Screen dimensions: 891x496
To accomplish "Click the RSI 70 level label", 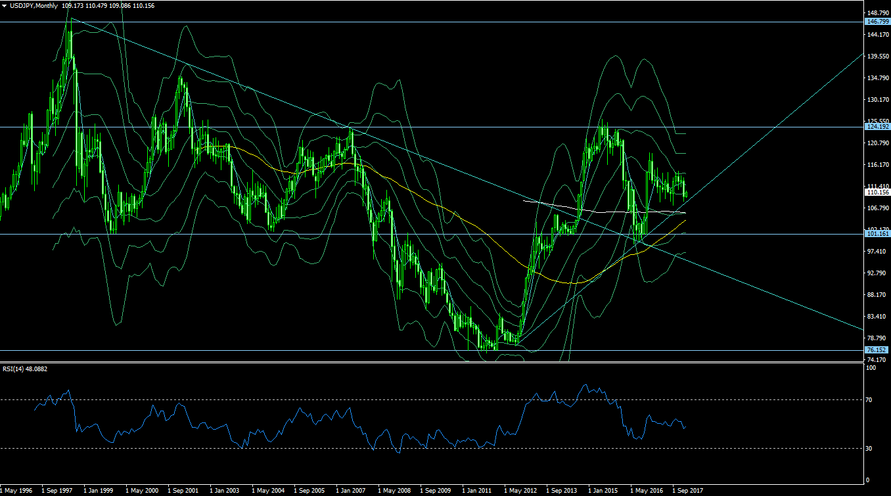I will (871, 399).
